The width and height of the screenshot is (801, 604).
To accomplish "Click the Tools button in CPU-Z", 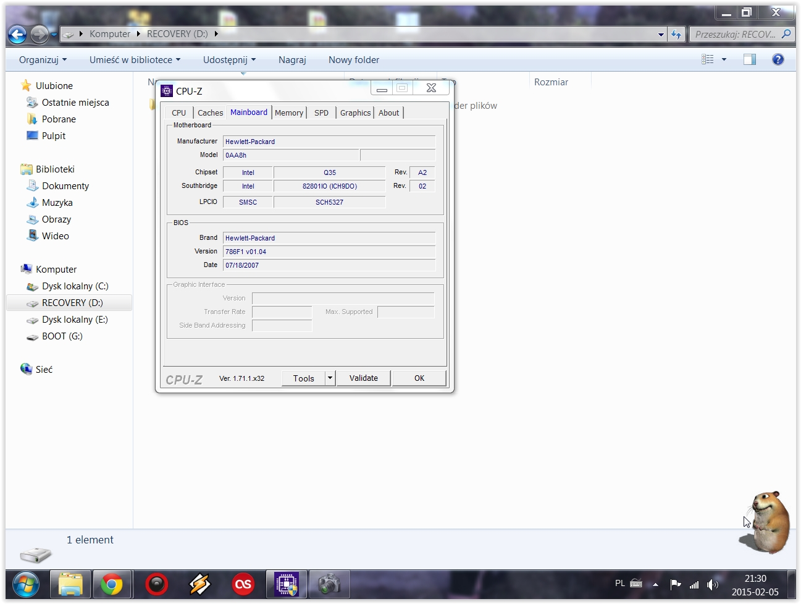I will 304,378.
